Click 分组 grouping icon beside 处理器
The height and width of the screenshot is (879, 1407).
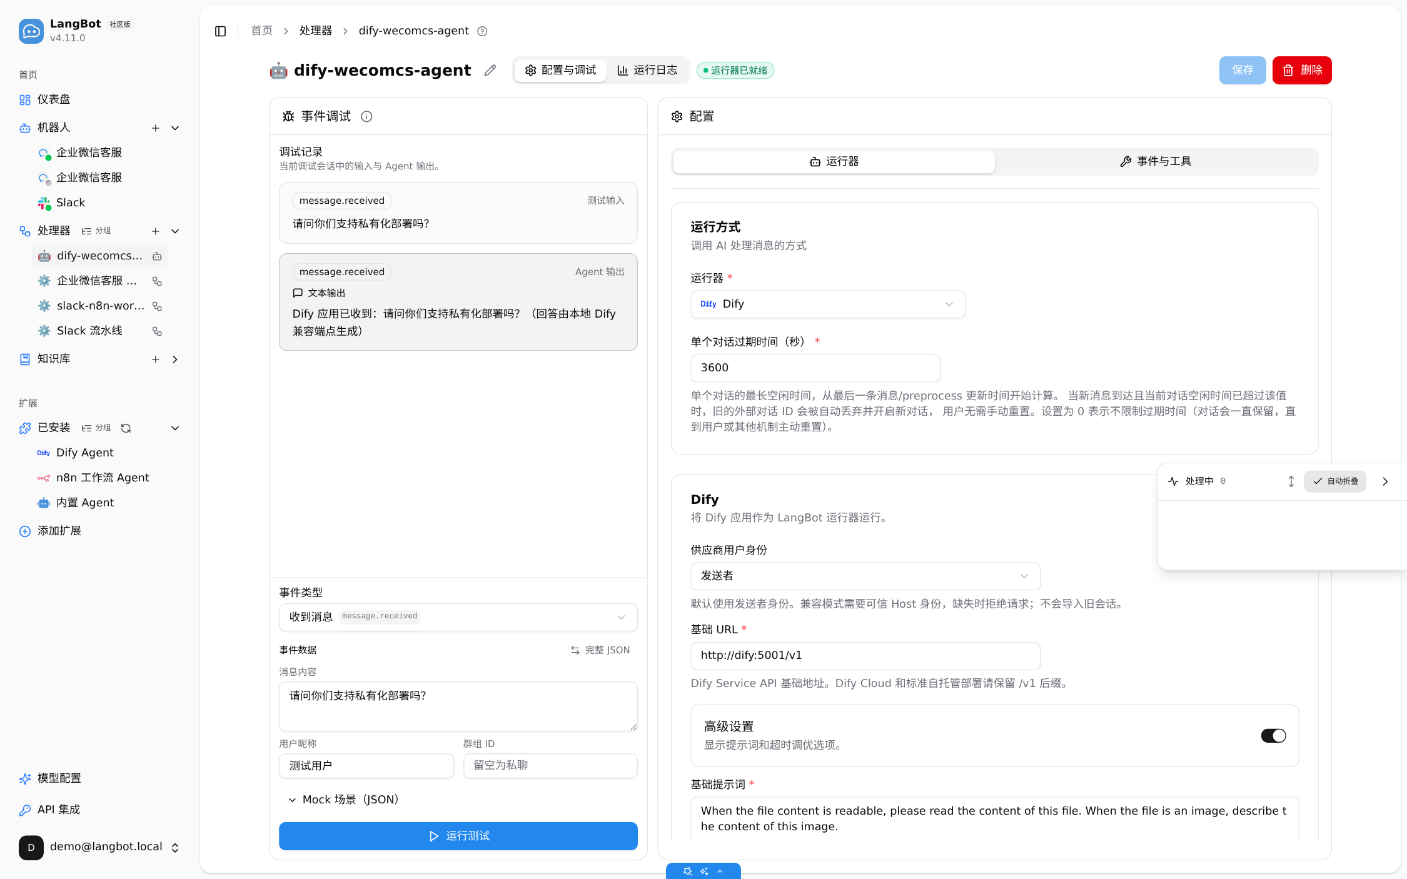coord(96,231)
